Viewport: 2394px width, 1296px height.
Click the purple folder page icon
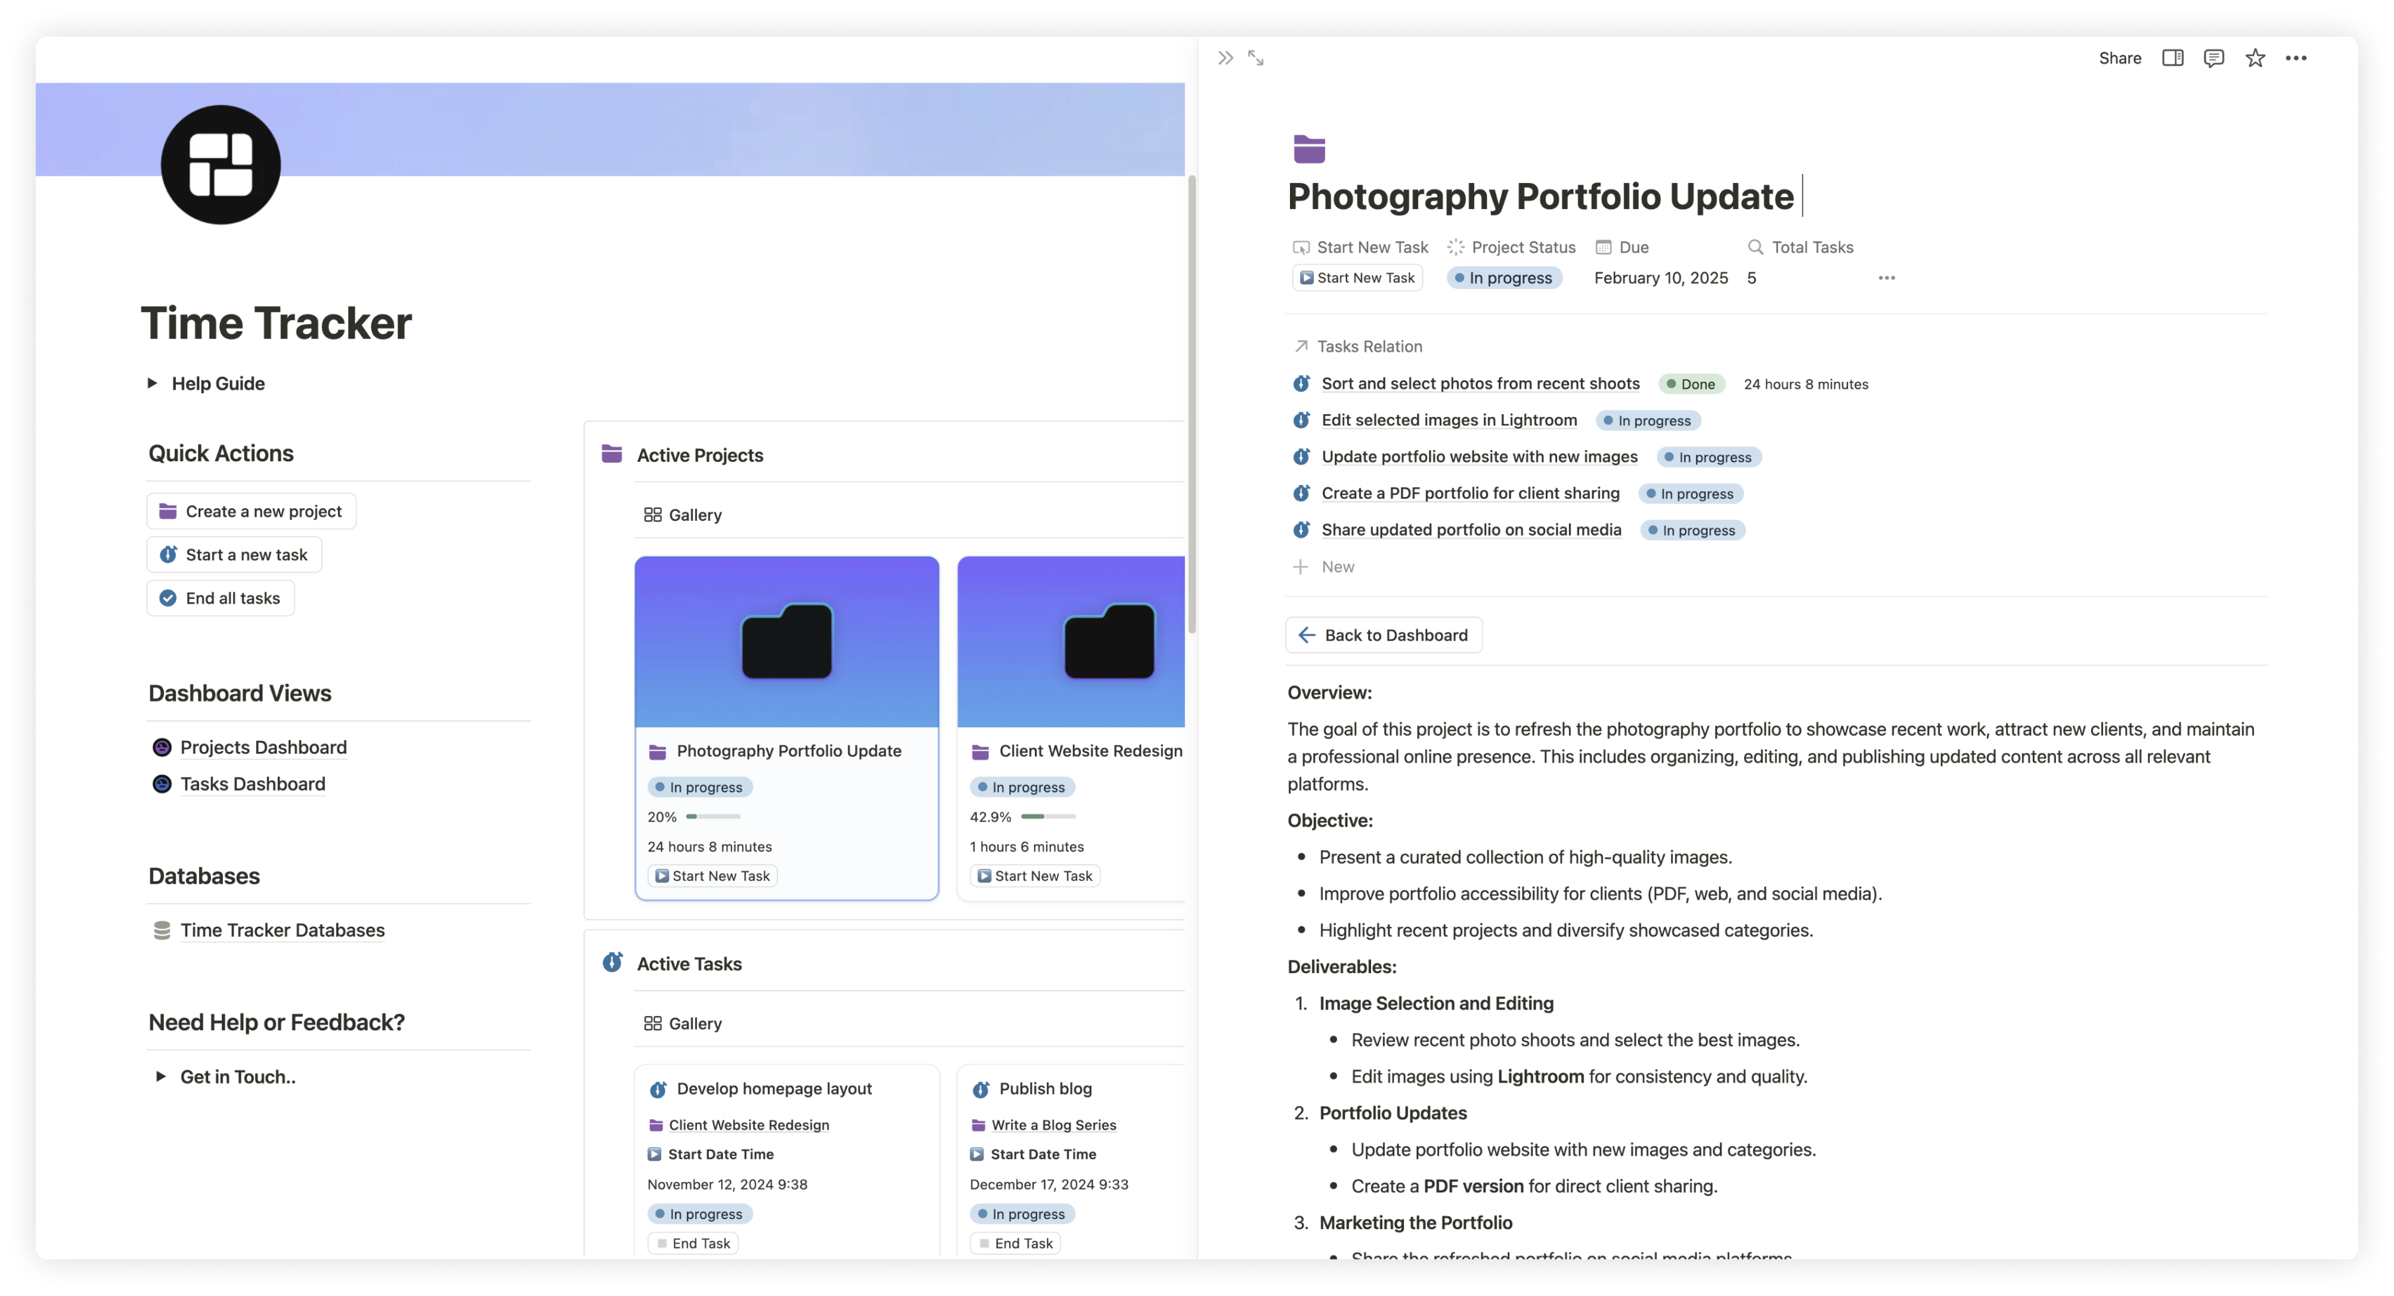(x=1308, y=148)
